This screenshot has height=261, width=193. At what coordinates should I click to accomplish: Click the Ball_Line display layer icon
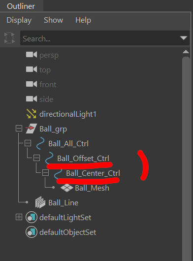[40, 202]
